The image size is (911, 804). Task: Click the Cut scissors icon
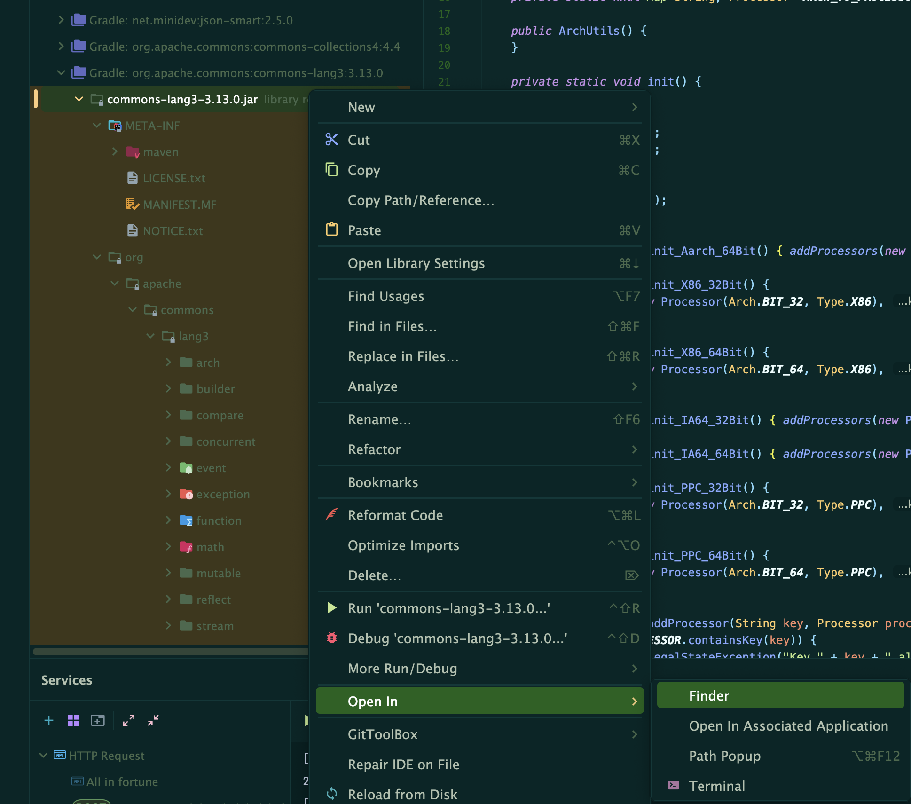coord(332,140)
